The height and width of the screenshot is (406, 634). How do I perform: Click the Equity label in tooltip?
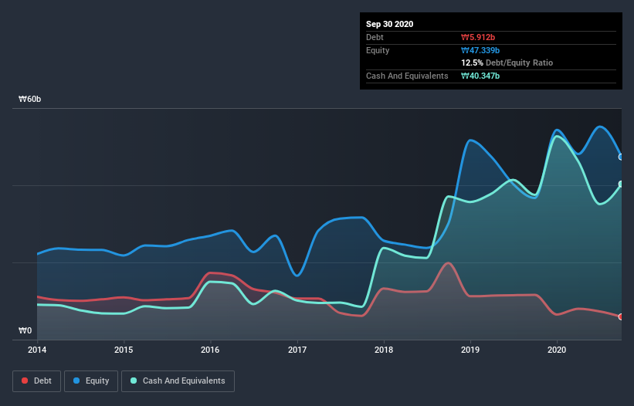pos(378,50)
